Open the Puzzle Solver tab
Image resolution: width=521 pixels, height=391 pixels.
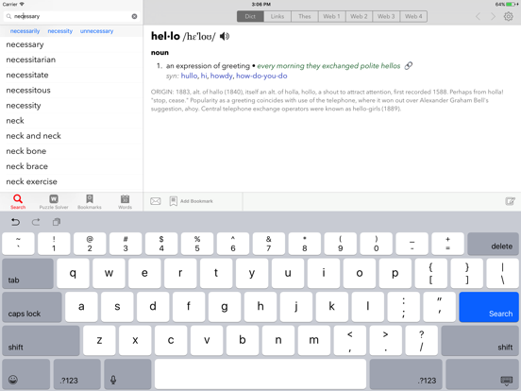pyautogui.click(x=54, y=201)
